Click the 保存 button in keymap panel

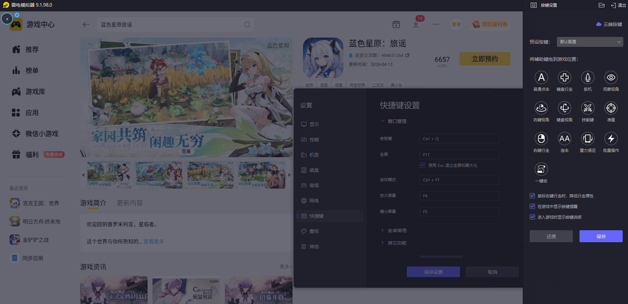(x=601, y=236)
